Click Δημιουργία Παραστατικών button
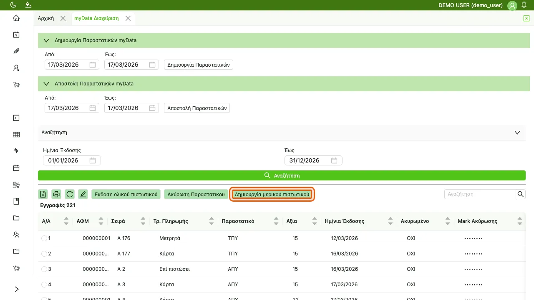Screen dimensions: 534x300 [x=199, y=65]
